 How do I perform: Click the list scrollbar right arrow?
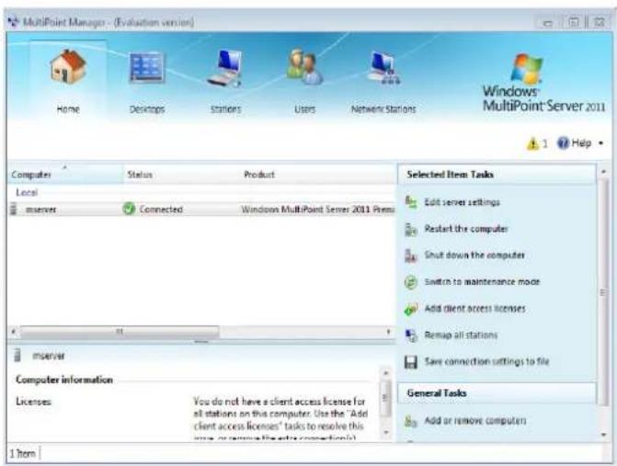click(388, 332)
